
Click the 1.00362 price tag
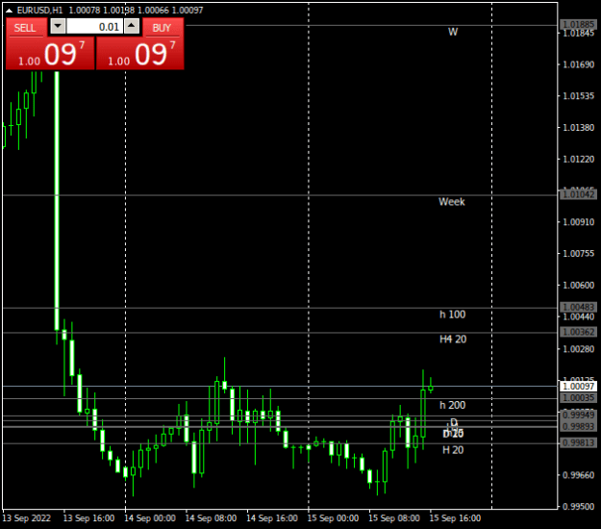tap(578, 332)
